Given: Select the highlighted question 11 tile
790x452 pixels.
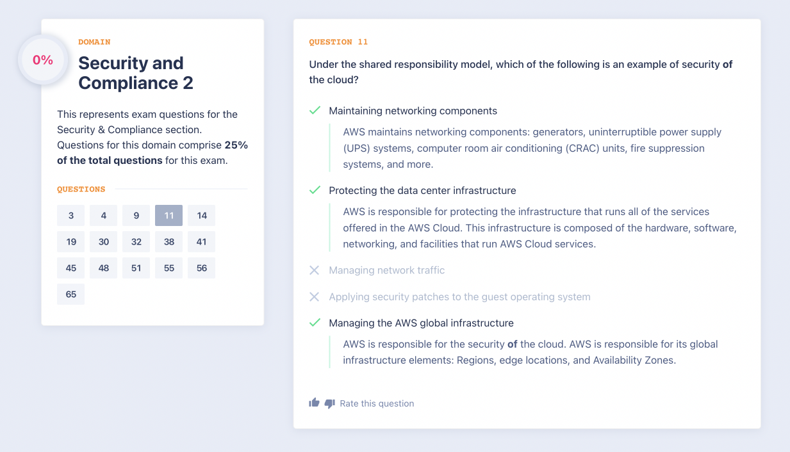Looking at the screenshot, I should [169, 216].
